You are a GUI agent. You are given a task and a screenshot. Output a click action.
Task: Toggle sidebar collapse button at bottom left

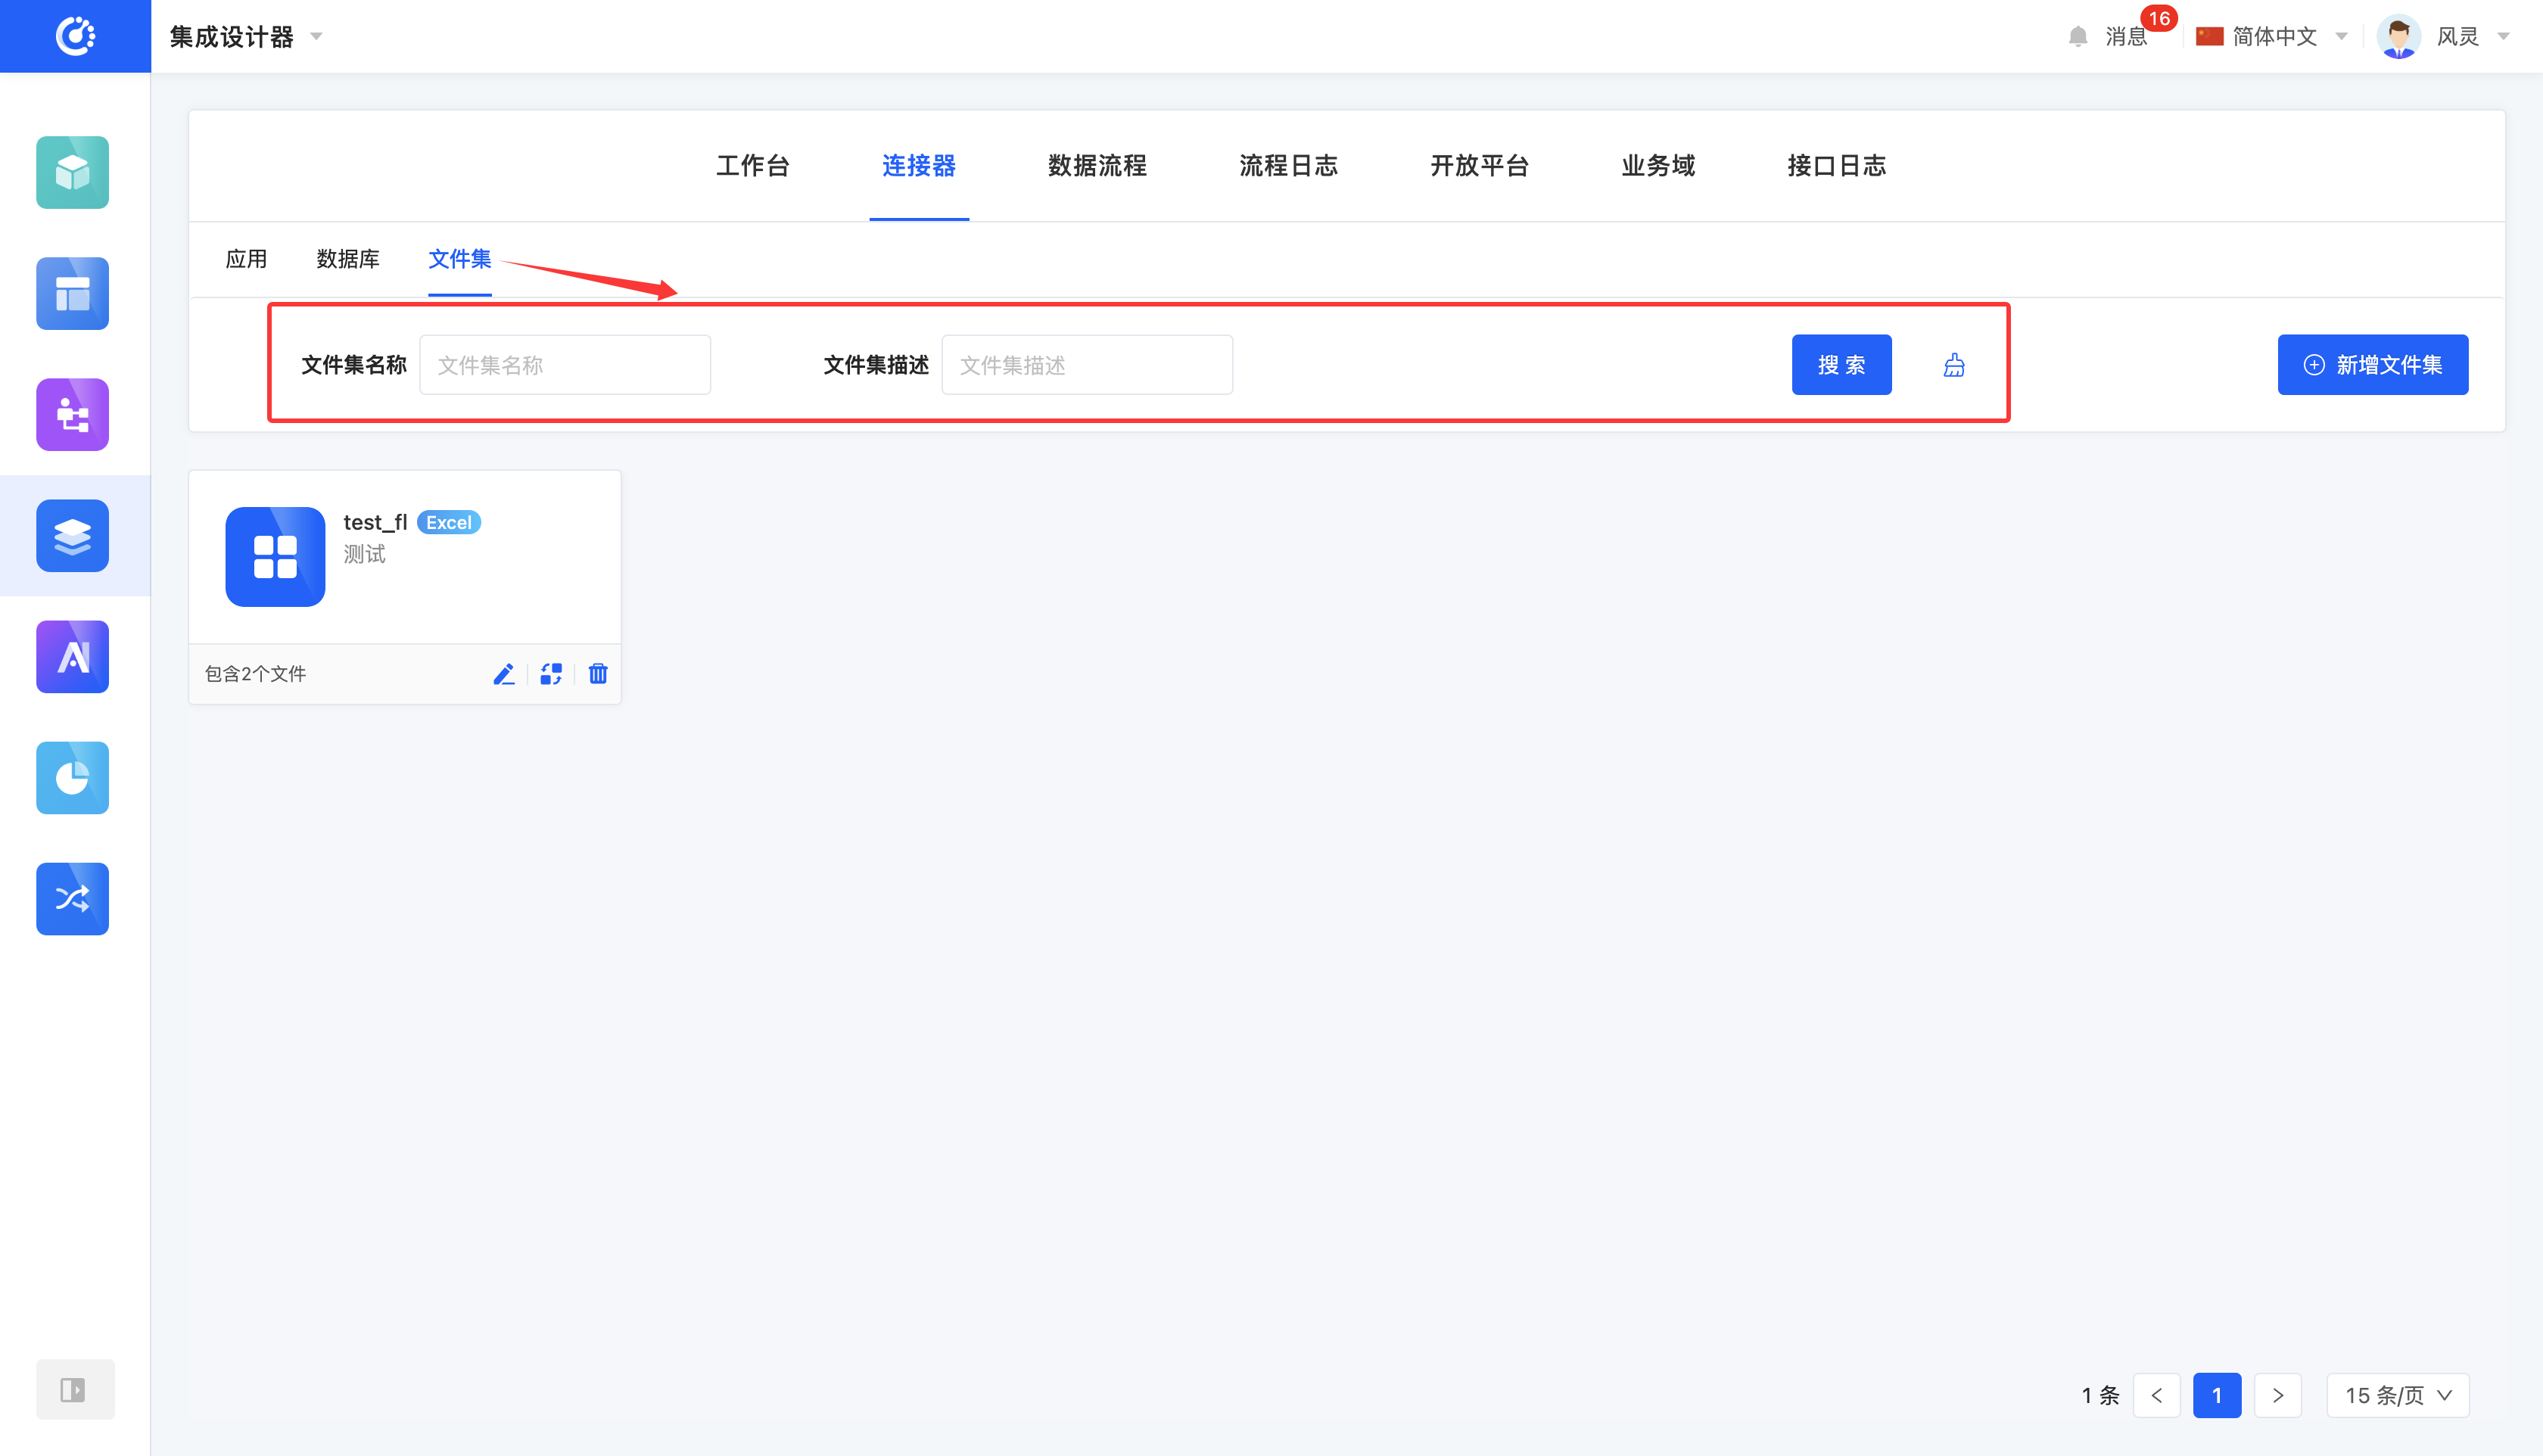(74, 1389)
